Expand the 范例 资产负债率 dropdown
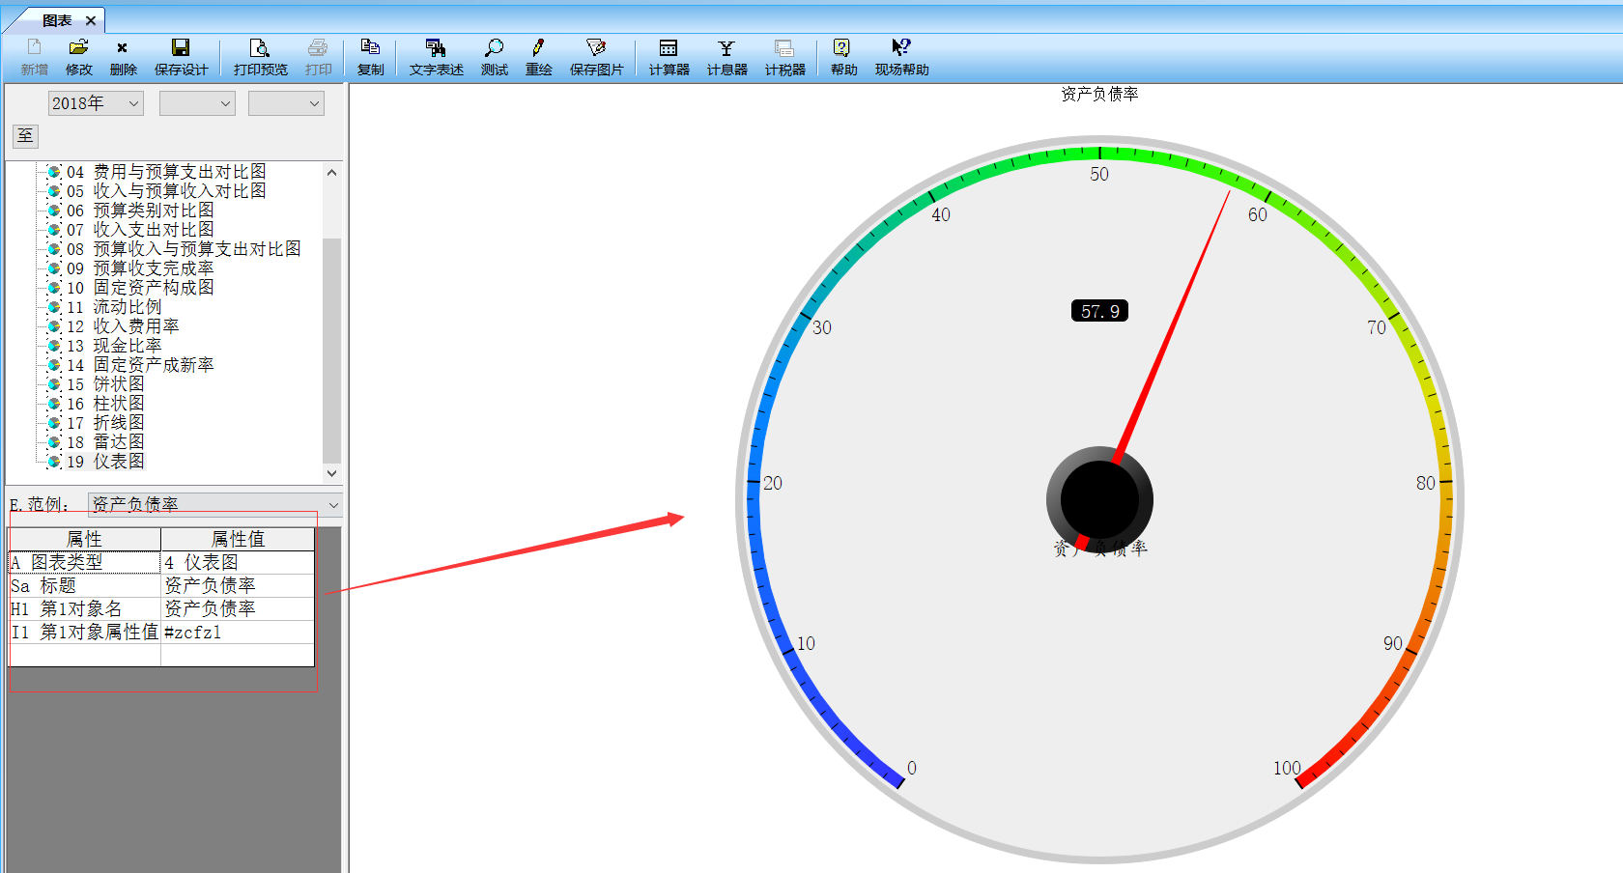 tap(333, 504)
